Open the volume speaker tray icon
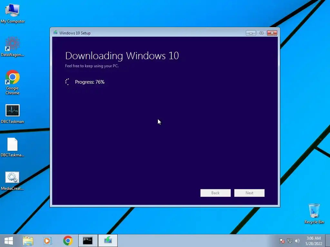330x247 pixels. tap(297, 241)
